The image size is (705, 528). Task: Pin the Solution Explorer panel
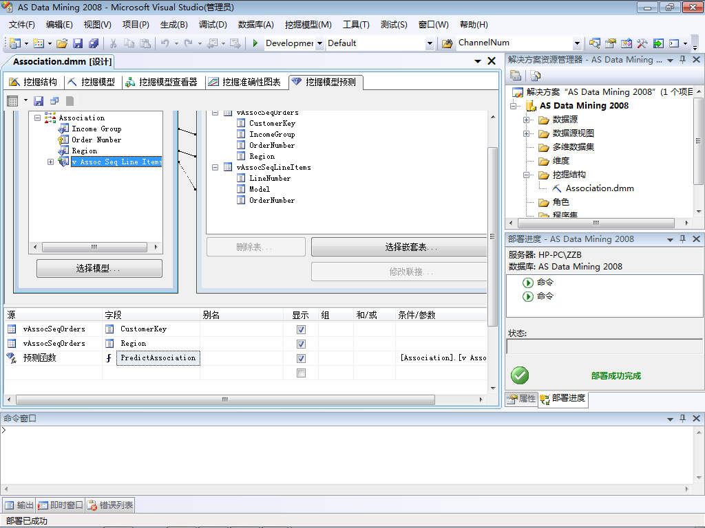pyautogui.click(x=682, y=60)
